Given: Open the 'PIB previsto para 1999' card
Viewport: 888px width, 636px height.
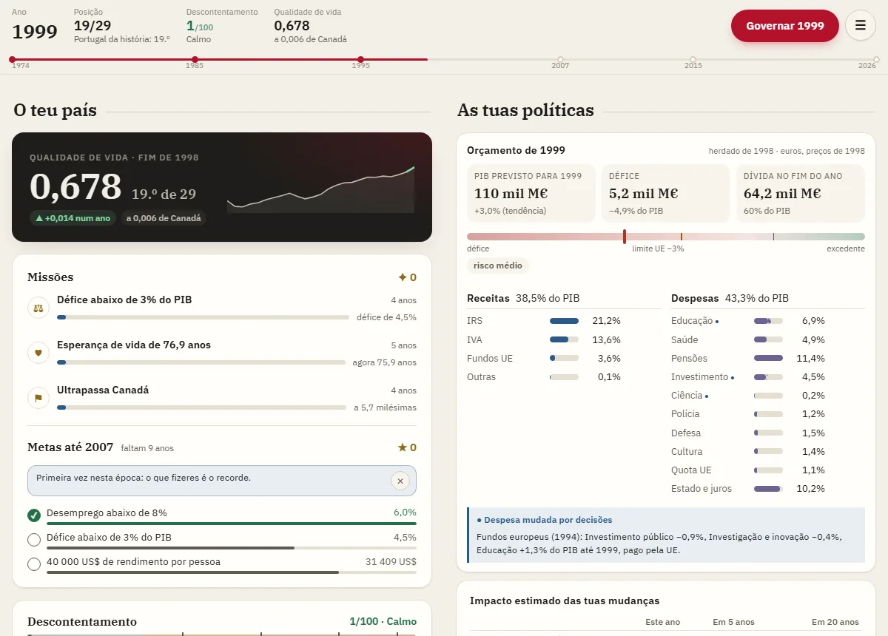Looking at the screenshot, I should tap(531, 193).
